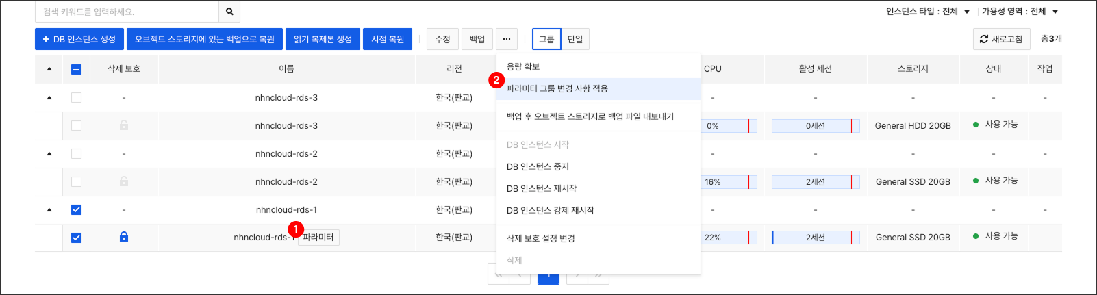Click the 파라미터 badge next to nhncloud-rds-1
Viewport: 1097px width, 295px height.
pyautogui.click(x=318, y=237)
